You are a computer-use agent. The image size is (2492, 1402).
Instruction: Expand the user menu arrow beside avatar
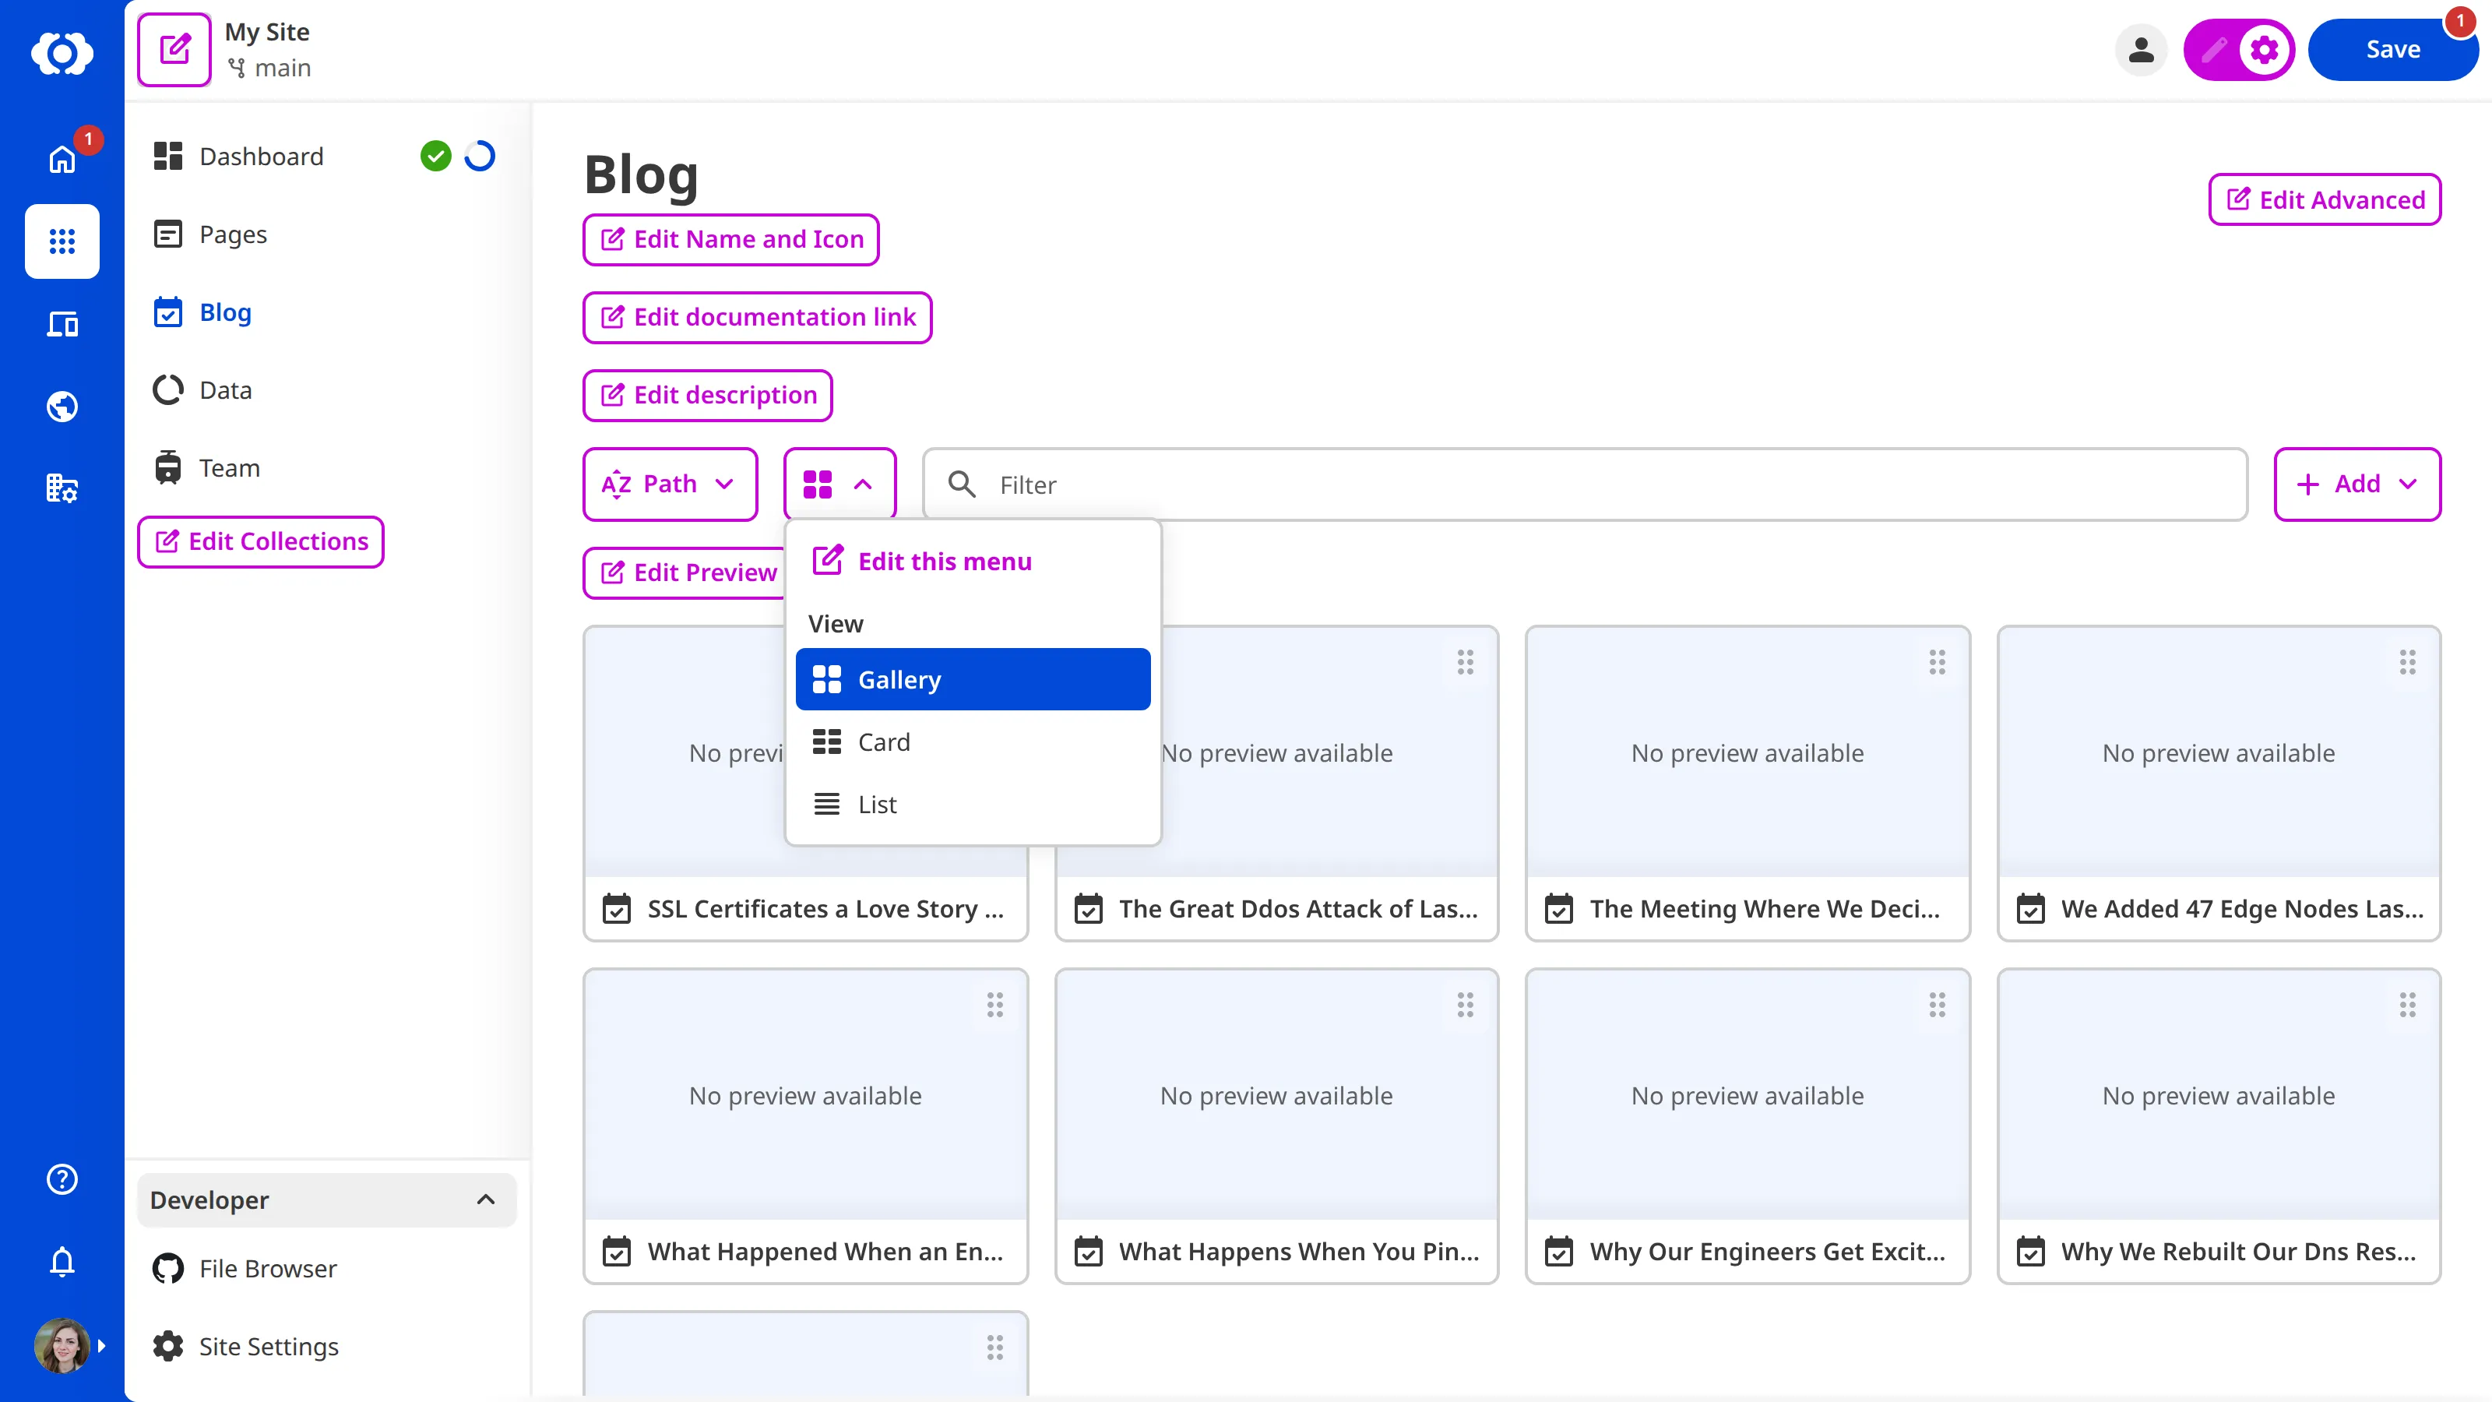tap(101, 1346)
